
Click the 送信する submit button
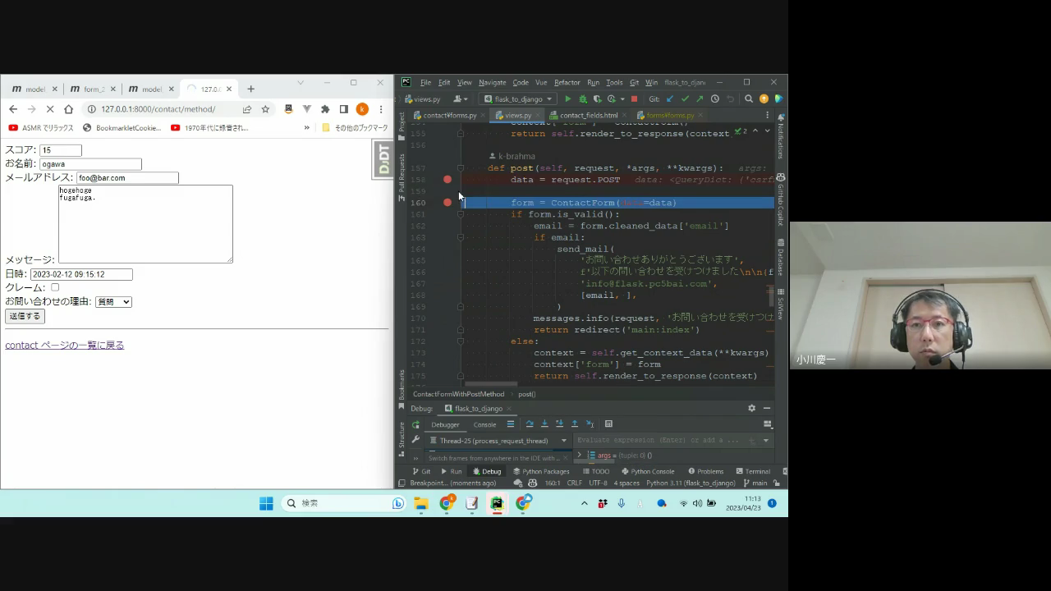click(25, 316)
